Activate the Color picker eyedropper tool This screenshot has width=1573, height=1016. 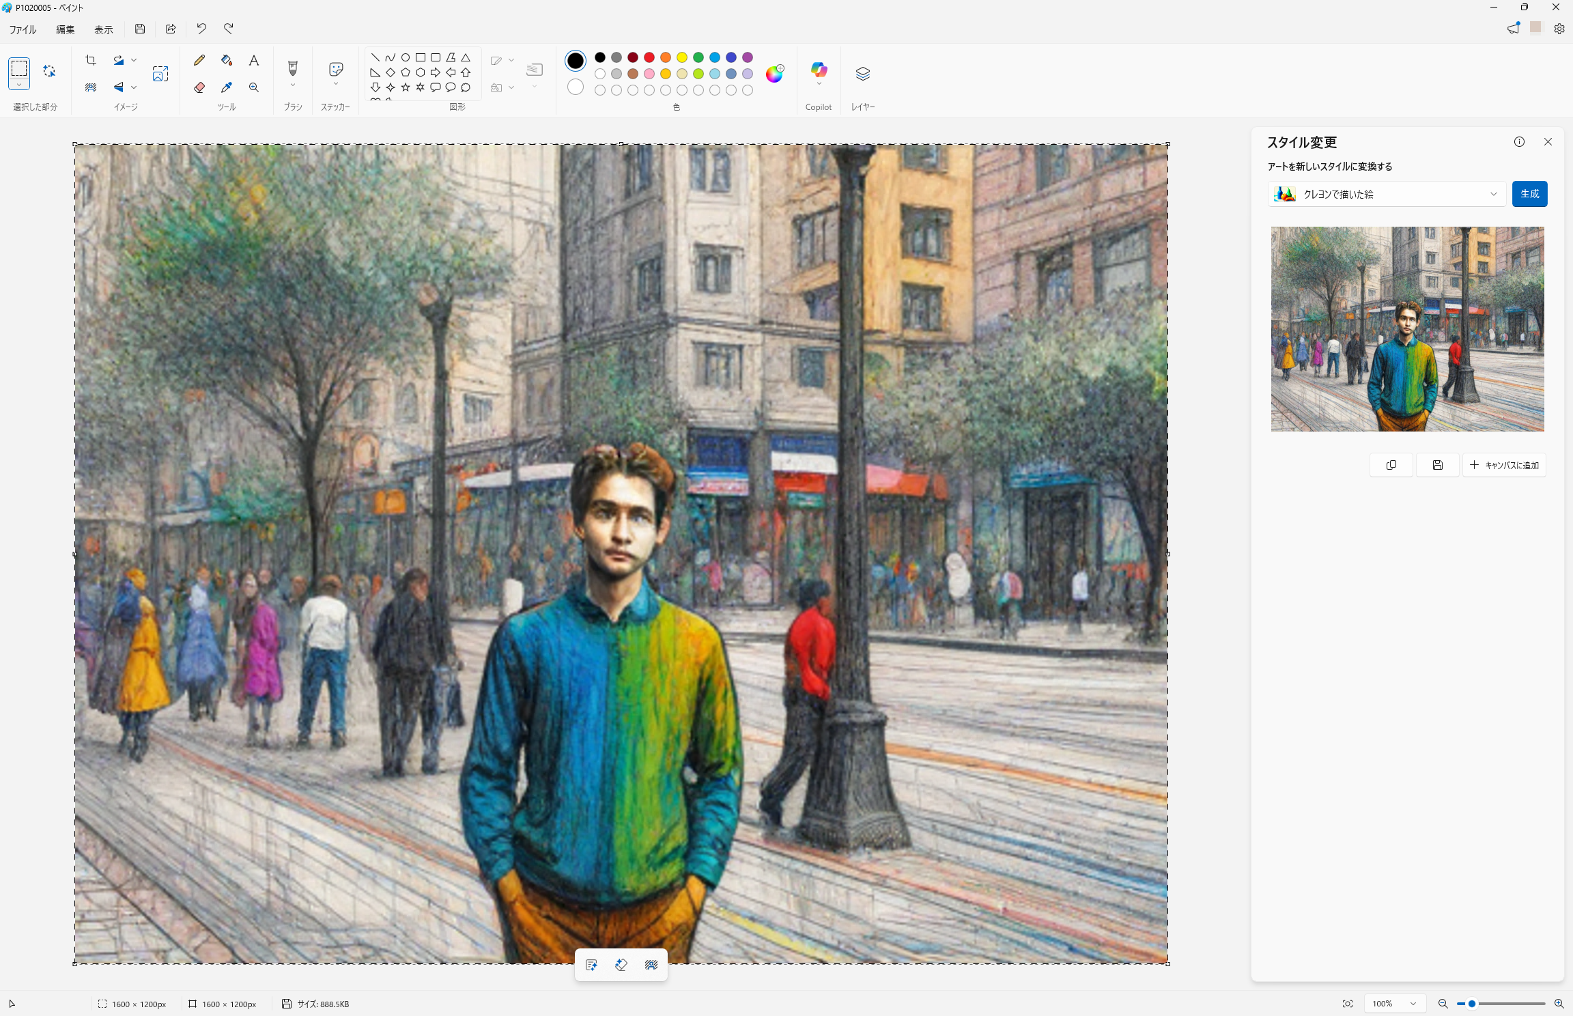tap(227, 87)
